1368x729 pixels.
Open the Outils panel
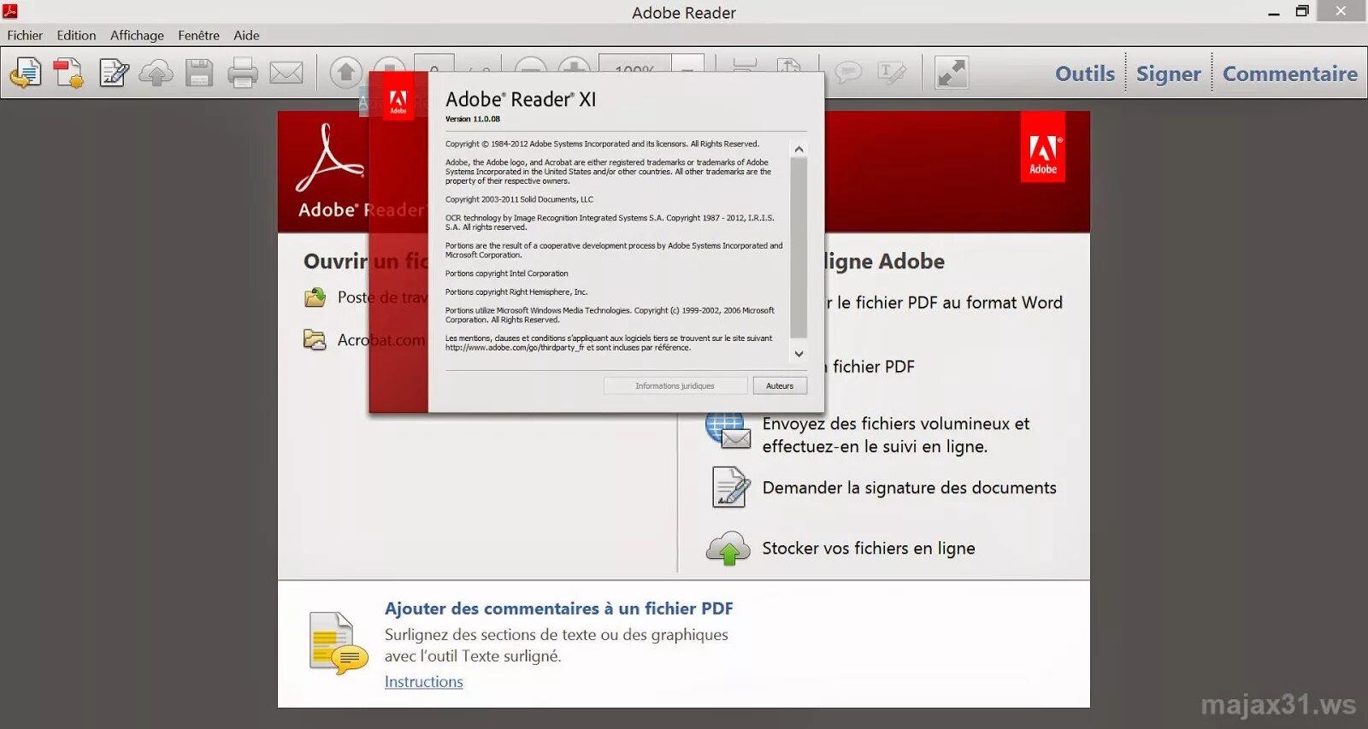pyautogui.click(x=1085, y=73)
